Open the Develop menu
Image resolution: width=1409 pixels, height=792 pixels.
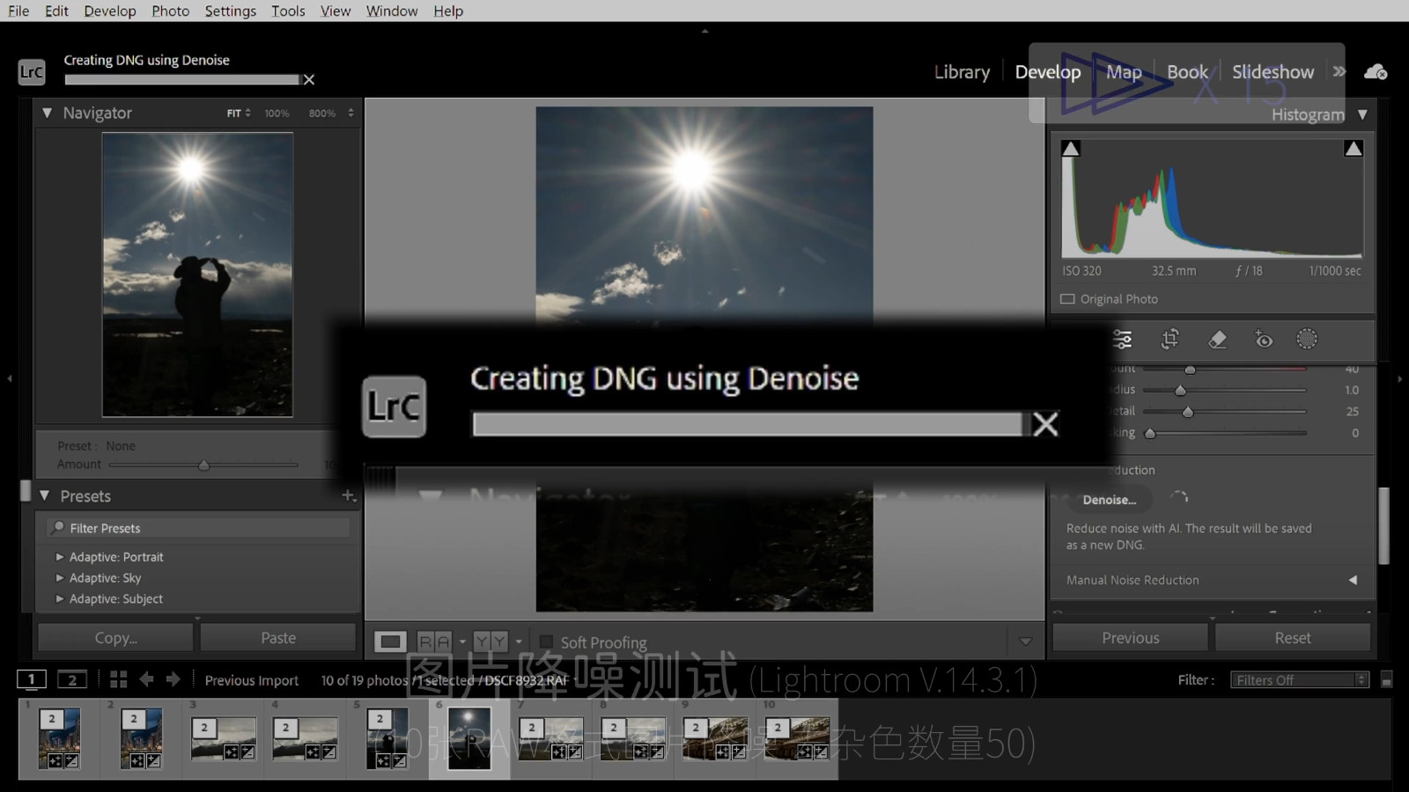coord(110,11)
